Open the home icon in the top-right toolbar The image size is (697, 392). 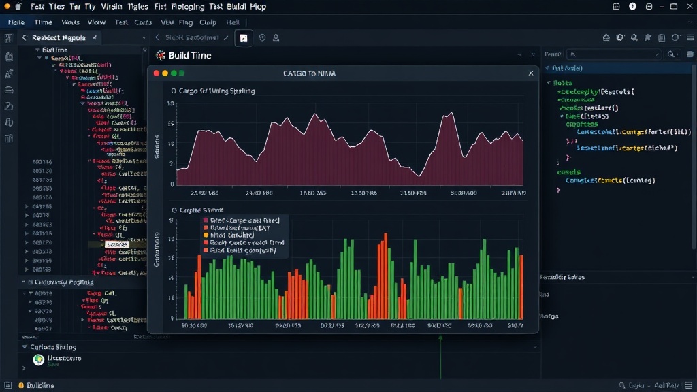point(606,38)
